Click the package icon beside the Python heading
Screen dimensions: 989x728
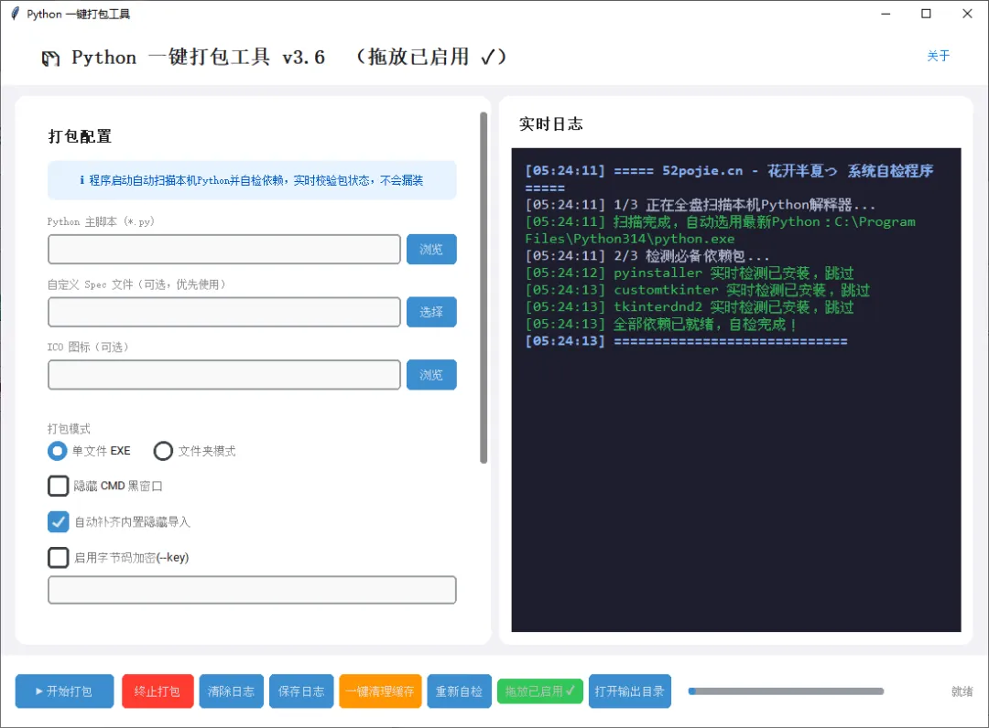pyautogui.click(x=50, y=59)
